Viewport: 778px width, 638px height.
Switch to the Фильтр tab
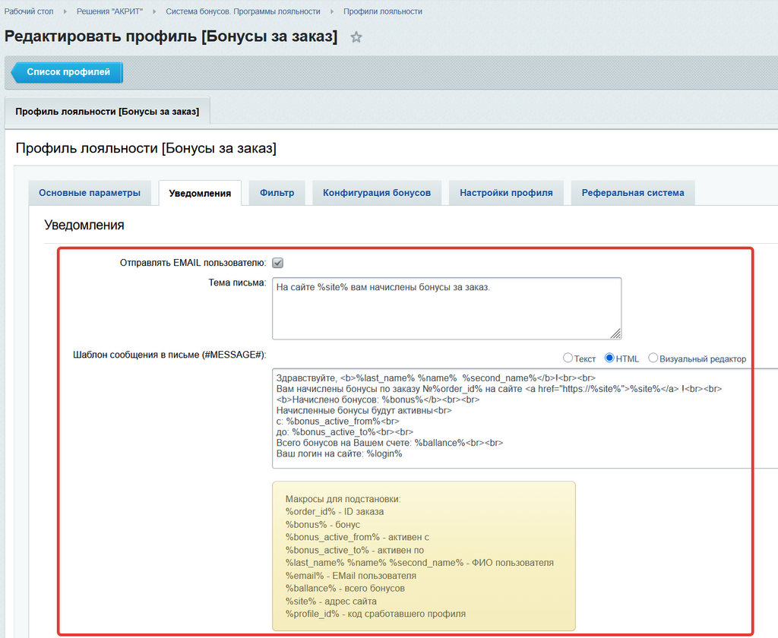[x=277, y=193]
